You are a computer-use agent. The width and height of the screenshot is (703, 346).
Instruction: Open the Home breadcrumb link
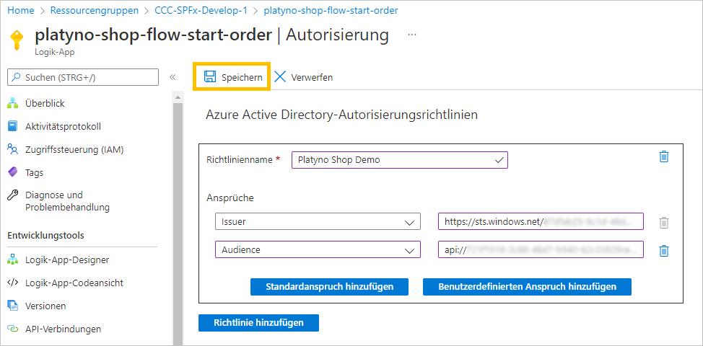tap(21, 10)
